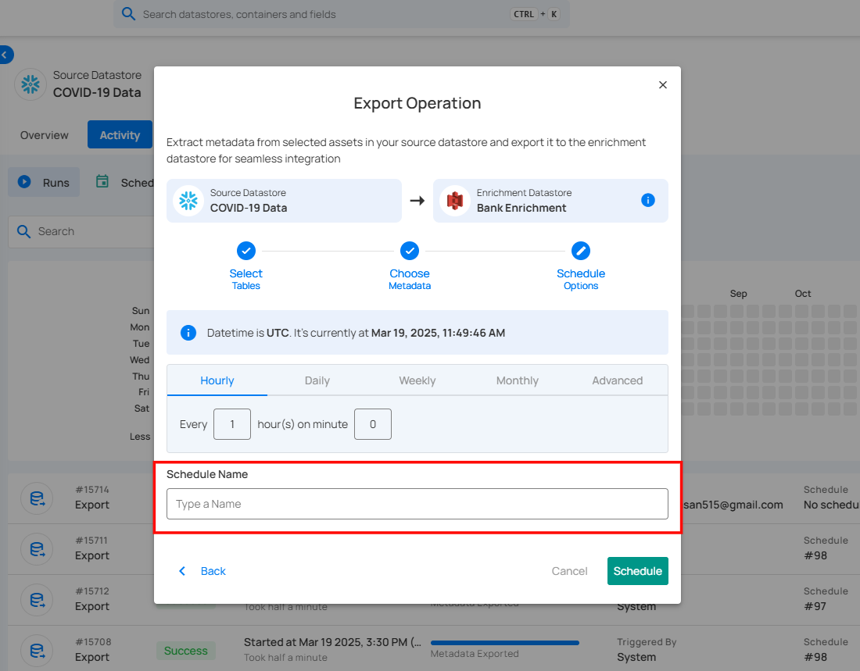This screenshot has width=860, height=671.
Task: Click the search magnifier icon in top bar
Action: click(x=128, y=14)
